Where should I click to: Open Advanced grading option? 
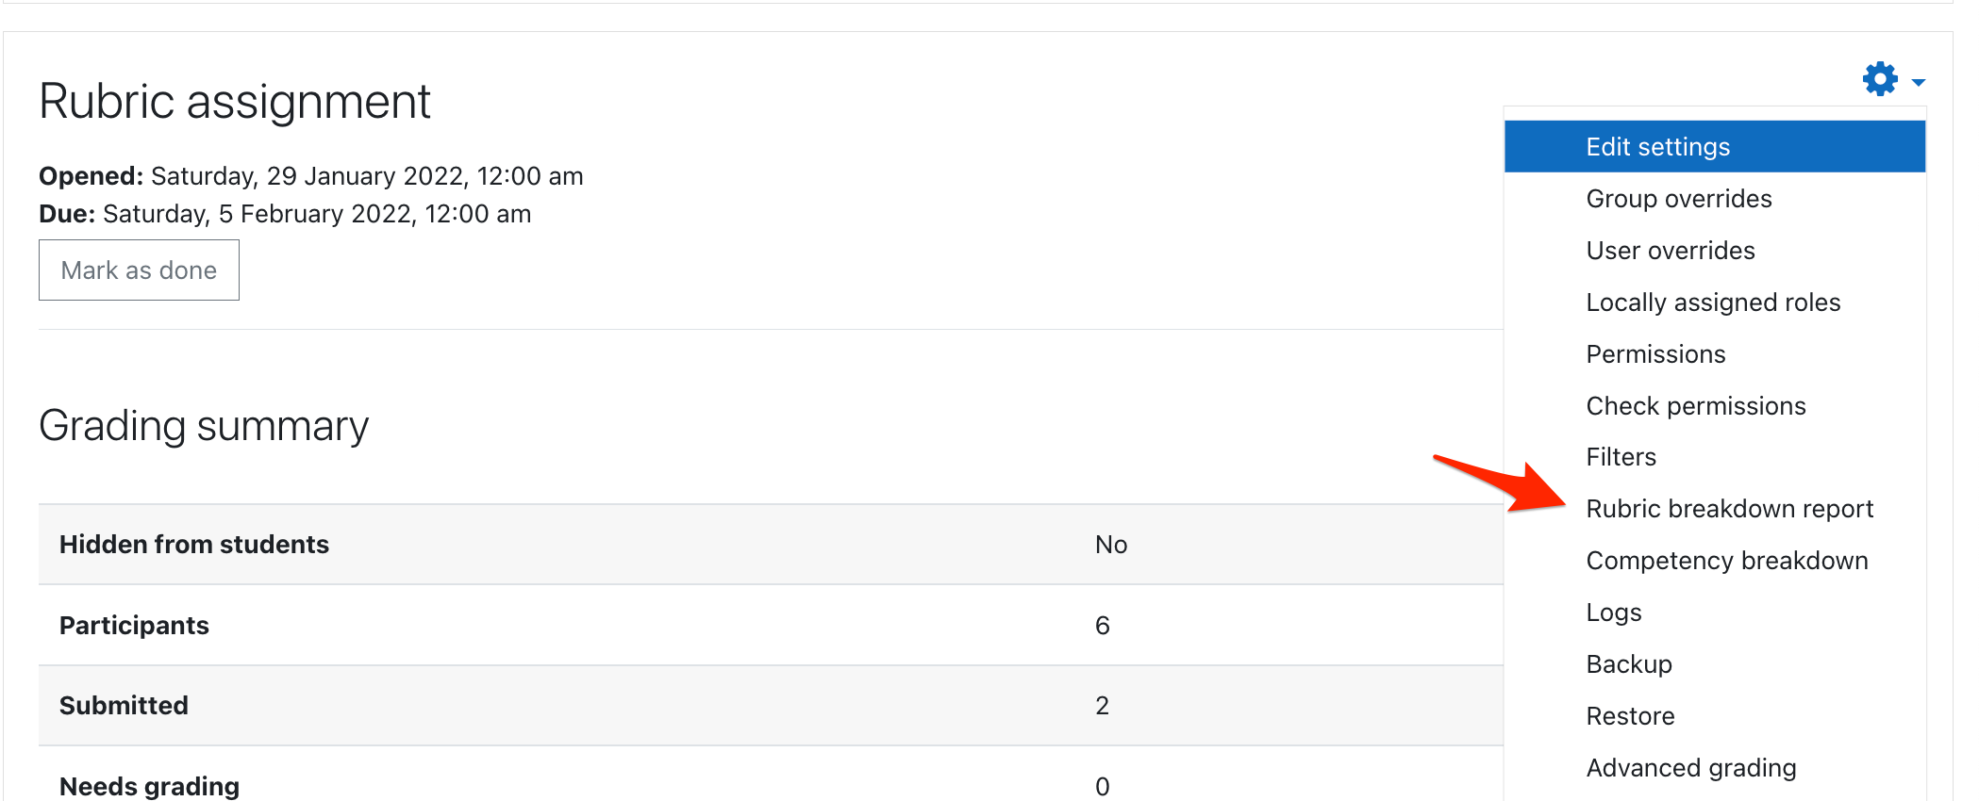coord(1690,768)
